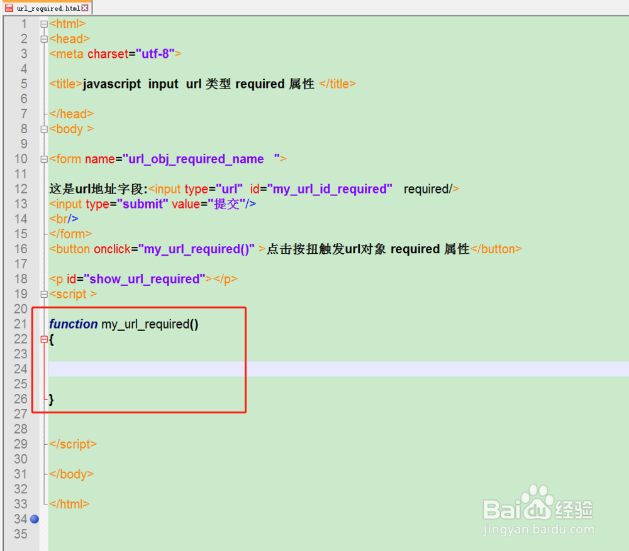Click the file save-state icon on the tab
Image resolution: width=629 pixels, height=551 pixels.
(x=9, y=8)
